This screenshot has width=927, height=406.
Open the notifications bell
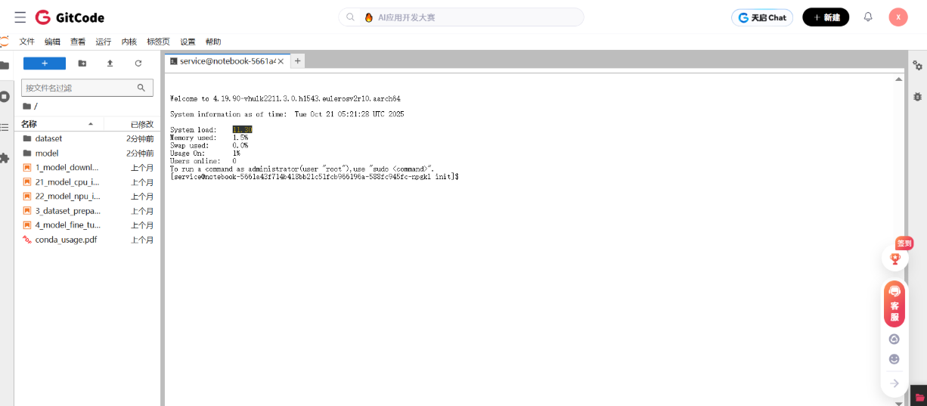click(868, 17)
